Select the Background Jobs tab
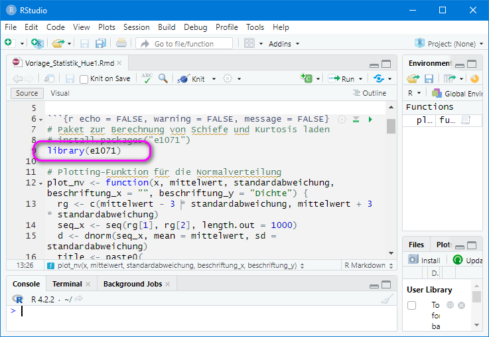Viewport: 489px width, 337px height. 133,284
